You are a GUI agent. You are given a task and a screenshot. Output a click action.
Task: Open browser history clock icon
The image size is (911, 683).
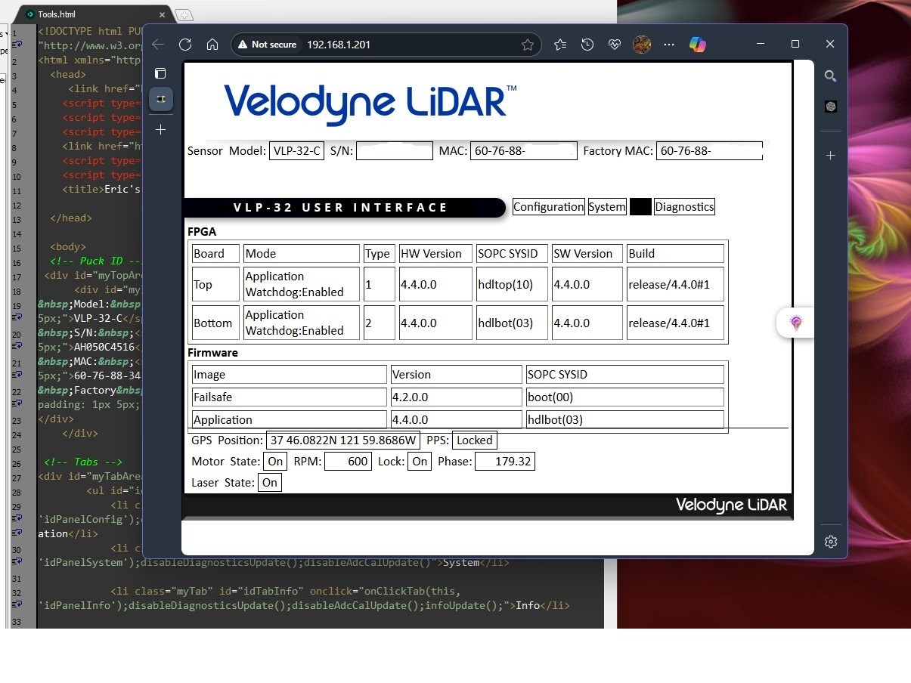coord(587,45)
